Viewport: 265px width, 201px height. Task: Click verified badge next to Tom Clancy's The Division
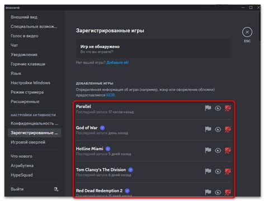(x=131, y=170)
